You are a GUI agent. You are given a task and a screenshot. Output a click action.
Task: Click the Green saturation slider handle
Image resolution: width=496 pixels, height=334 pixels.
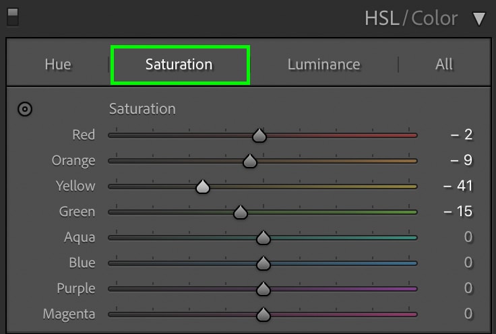[241, 212]
